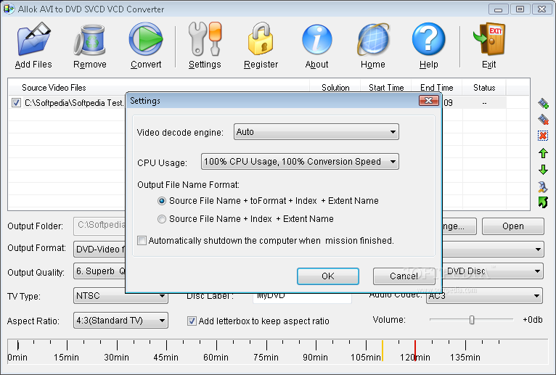The image size is (556, 375).
Task: Move file up with green up arrow
Action: pos(543,153)
